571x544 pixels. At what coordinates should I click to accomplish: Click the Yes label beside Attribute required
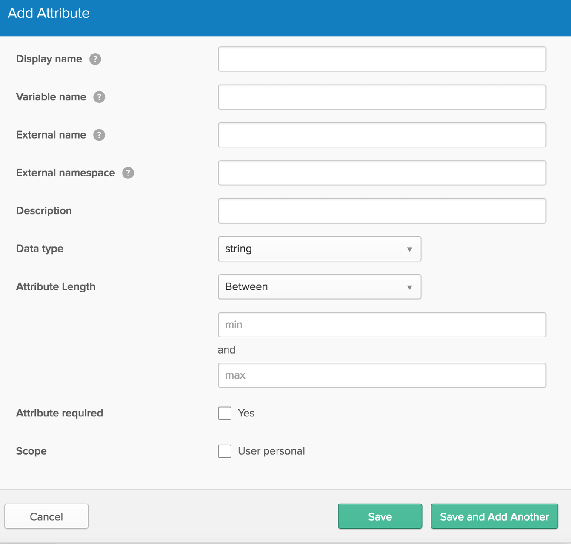point(246,413)
